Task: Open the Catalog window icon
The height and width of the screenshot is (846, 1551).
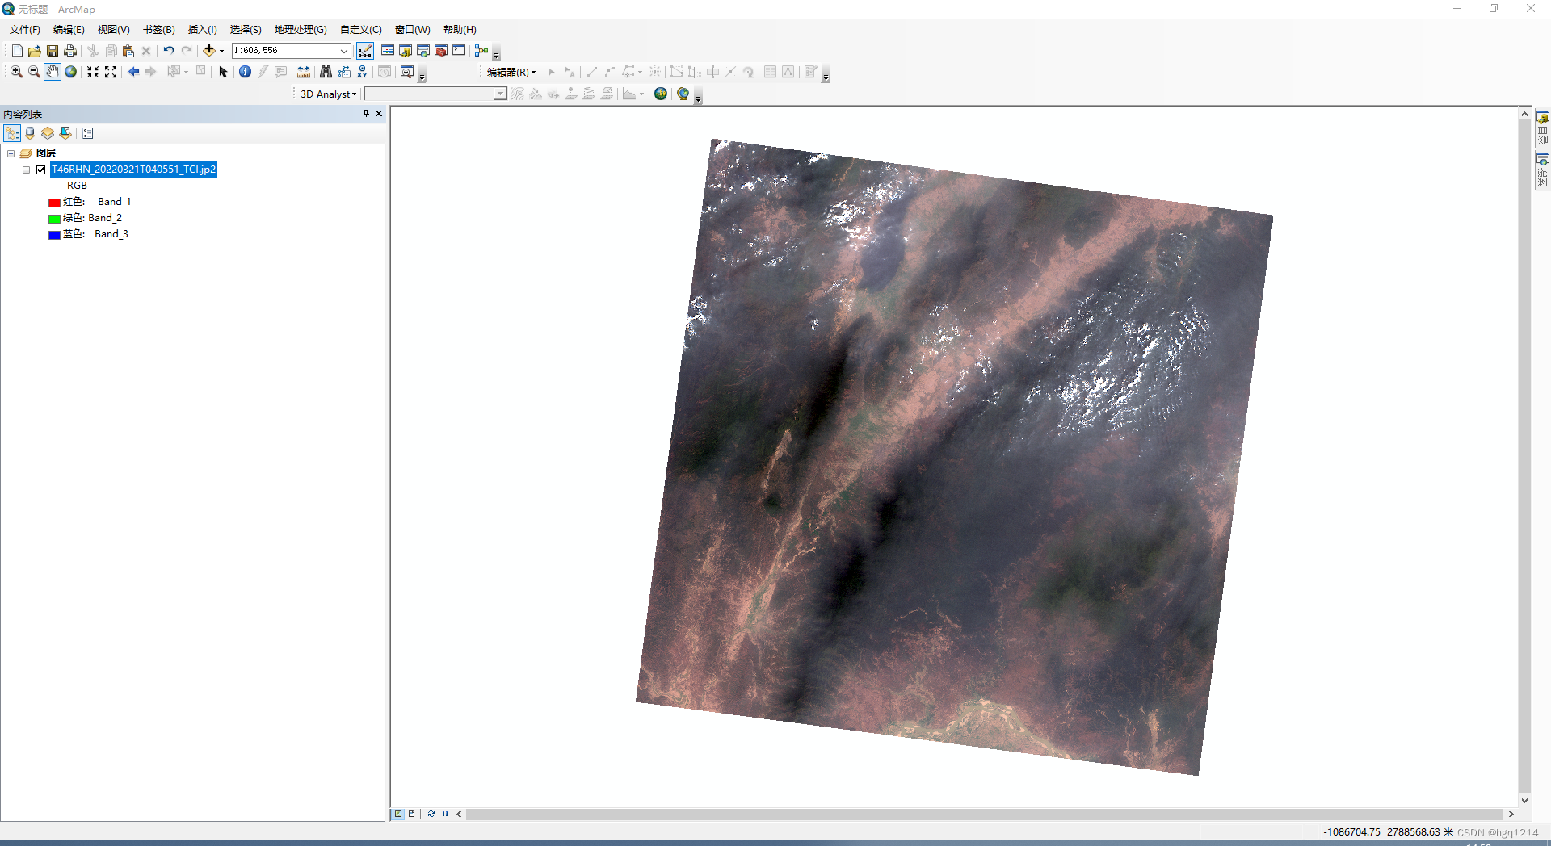Action: click(x=406, y=51)
